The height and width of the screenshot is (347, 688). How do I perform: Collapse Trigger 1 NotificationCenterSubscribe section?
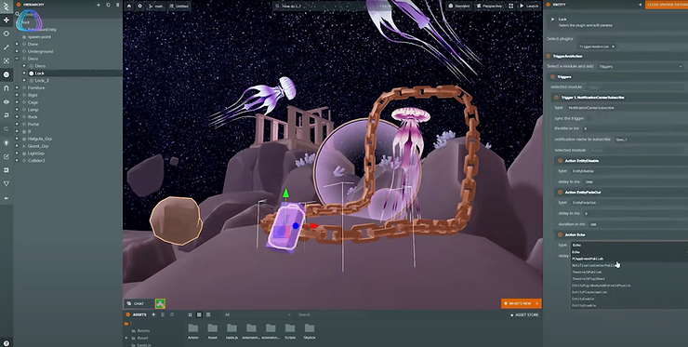click(556, 98)
